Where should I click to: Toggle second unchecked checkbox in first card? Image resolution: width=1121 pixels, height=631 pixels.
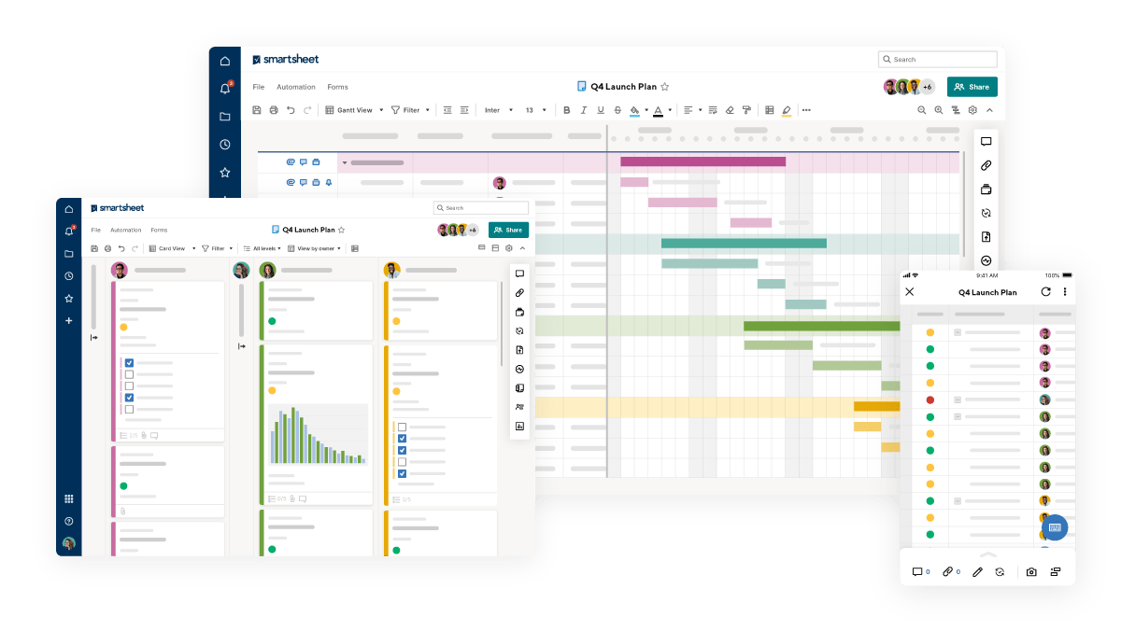point(129,374)
